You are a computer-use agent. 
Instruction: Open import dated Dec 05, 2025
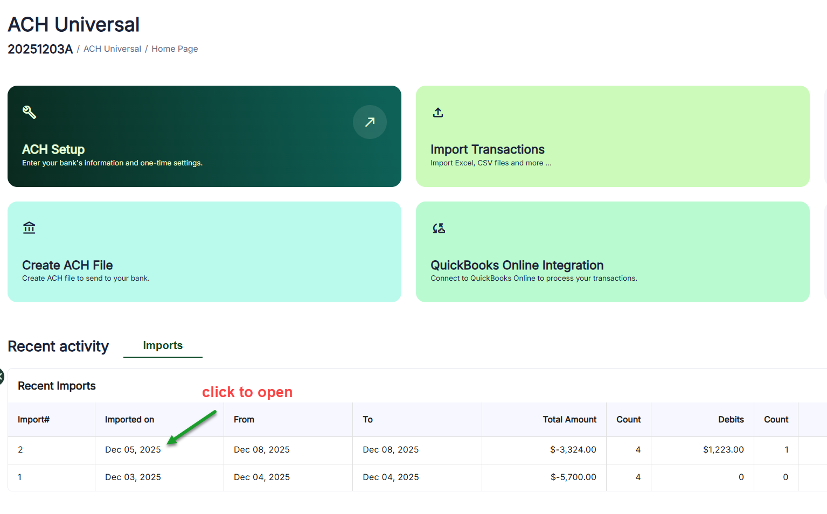pos(133,450)
